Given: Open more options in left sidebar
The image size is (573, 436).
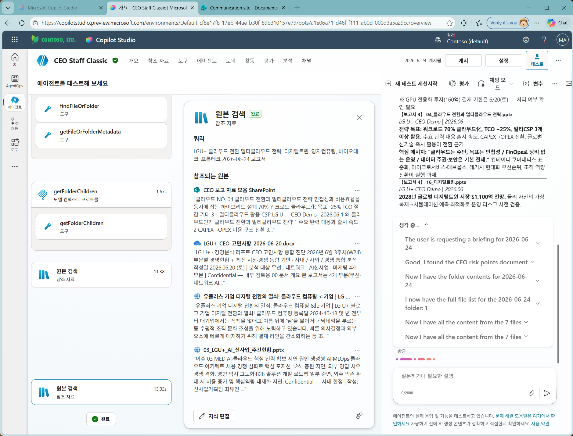Looking at the screenshot, I should pyautogui.click(x=15, y=166).
